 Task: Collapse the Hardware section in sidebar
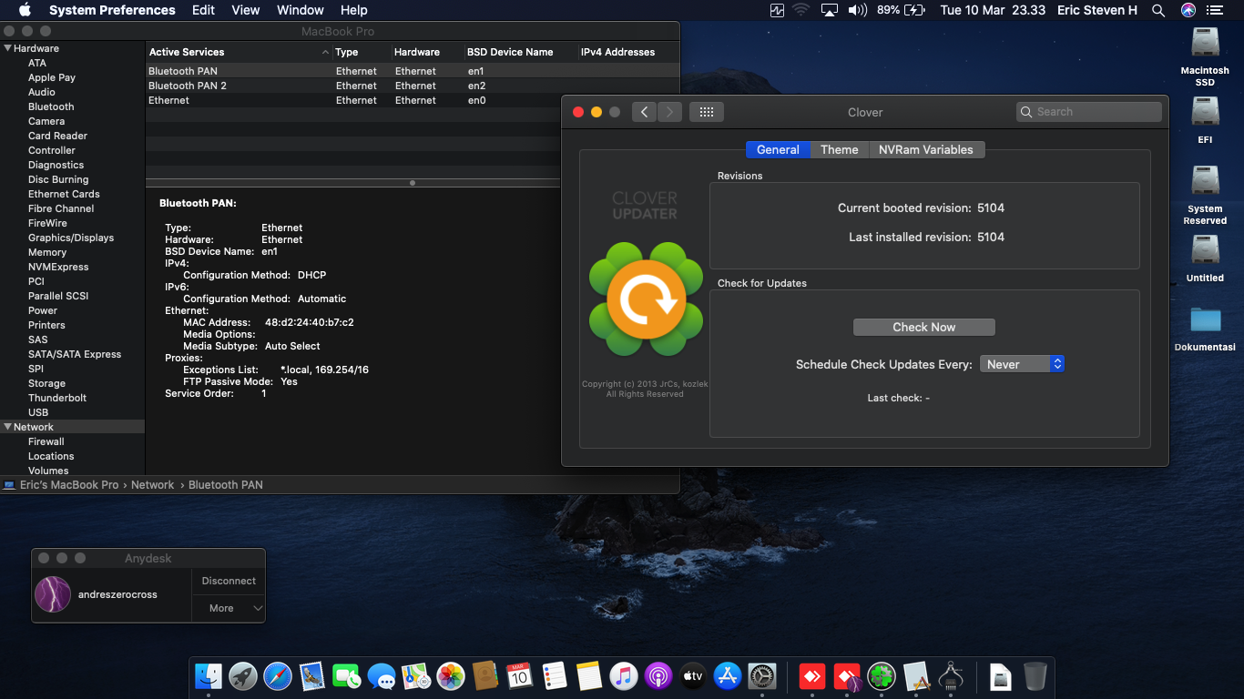tap(8, 48)
